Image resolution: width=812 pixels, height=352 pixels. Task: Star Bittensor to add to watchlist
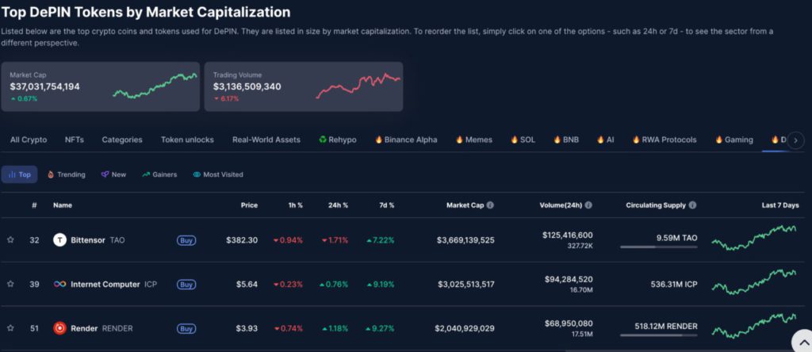tap(10, 239)
